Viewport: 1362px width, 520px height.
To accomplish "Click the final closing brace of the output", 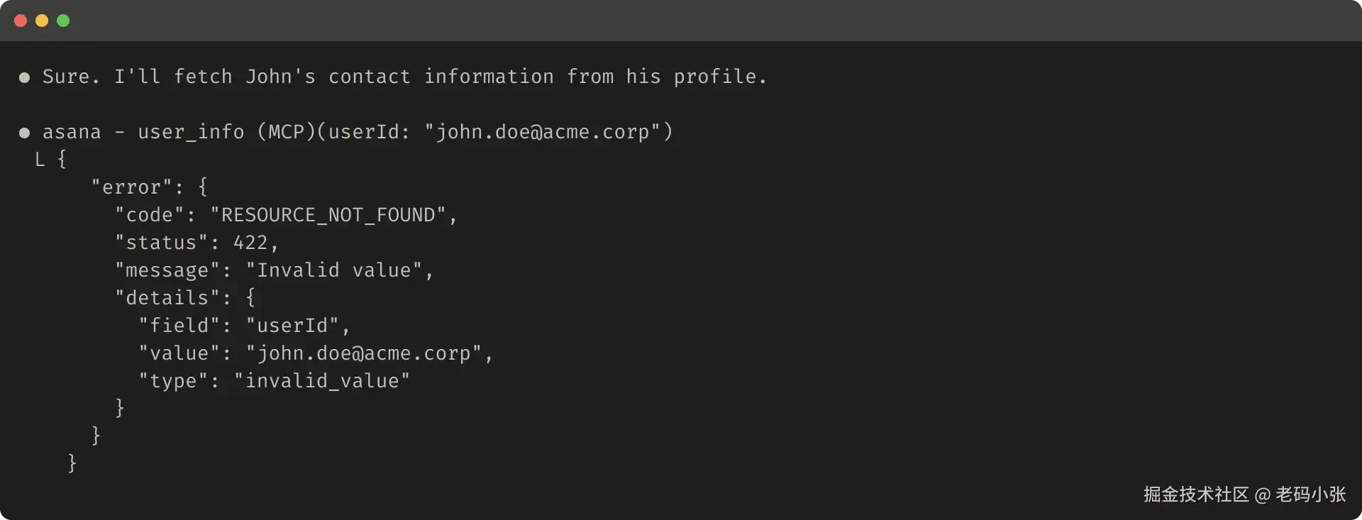I will pyautogui.click(x=72, y=463).
